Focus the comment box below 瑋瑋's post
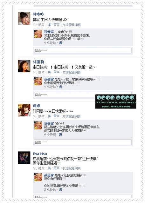Image resolution: width=145 pixels, height=203 pixels. pos(83,142)
